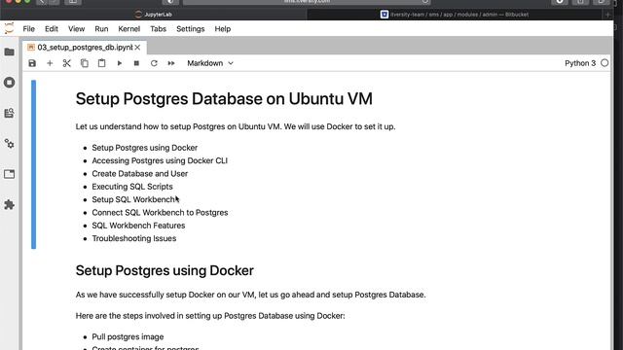
Task: Click 'Setup Postgres using Docker' bullet item
Action: tap(145, 148)
